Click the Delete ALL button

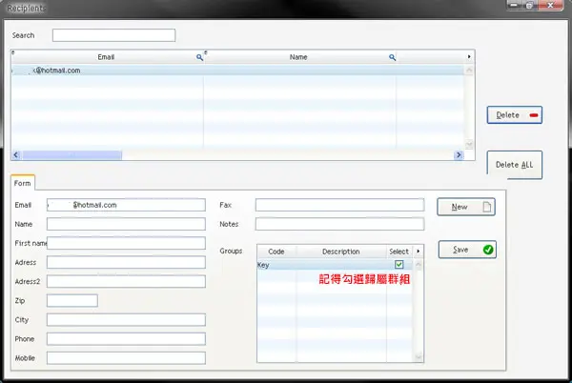515,165
